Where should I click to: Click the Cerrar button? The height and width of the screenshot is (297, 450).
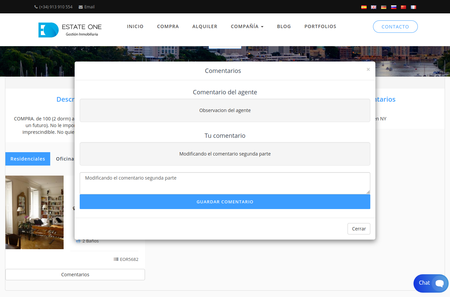359,229
